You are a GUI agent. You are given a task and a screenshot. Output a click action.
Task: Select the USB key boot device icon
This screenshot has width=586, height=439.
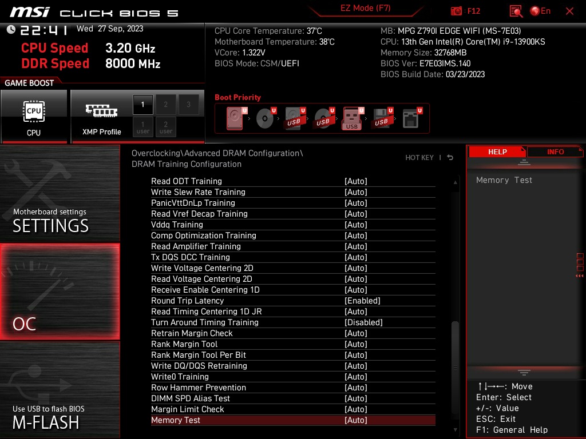pos(353,118)
